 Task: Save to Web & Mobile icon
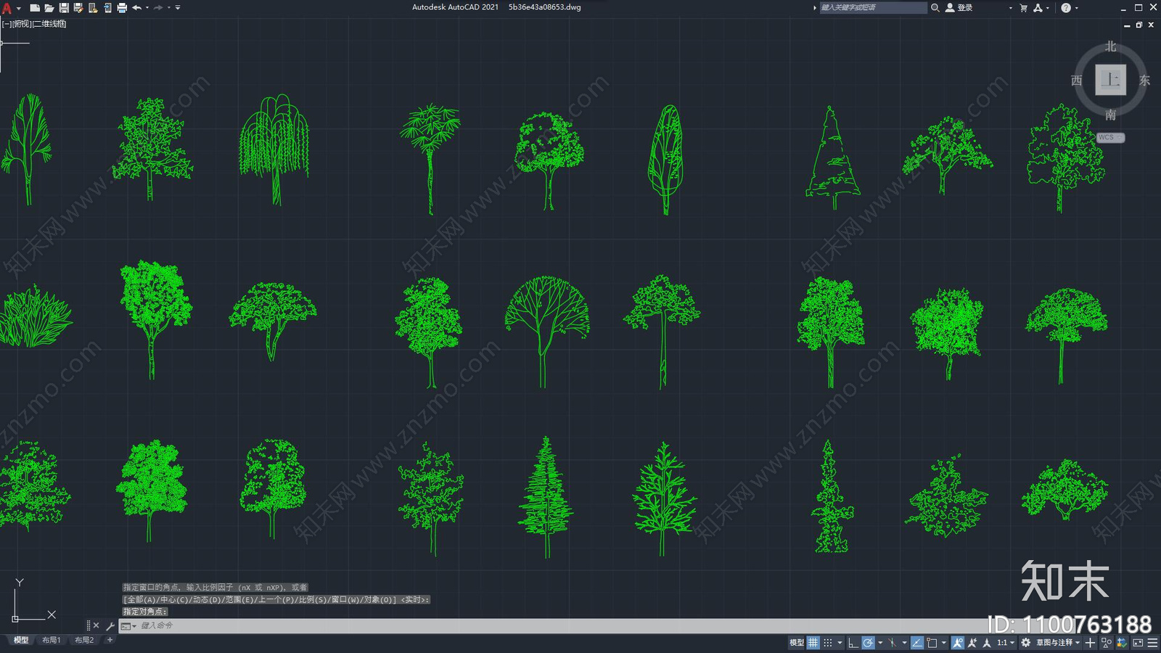[108, 8]
